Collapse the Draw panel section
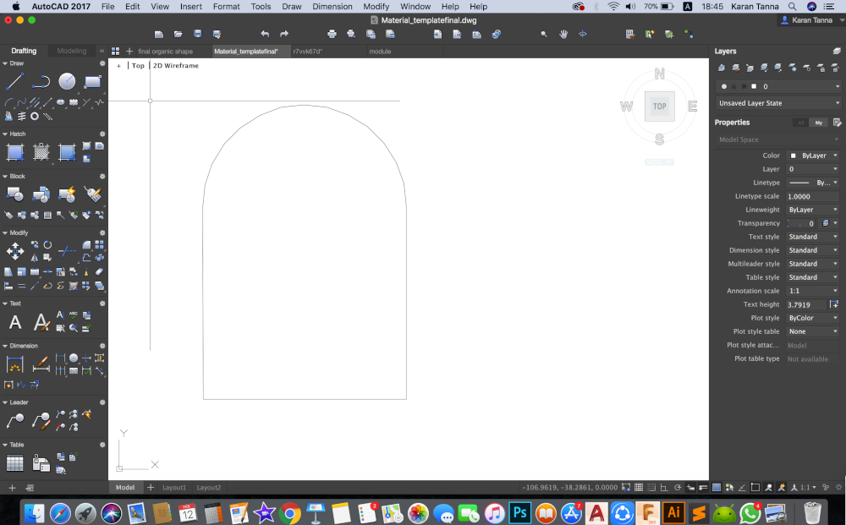Screen dimensions: 846x525 pyautogui.click(x=5, y=63)
